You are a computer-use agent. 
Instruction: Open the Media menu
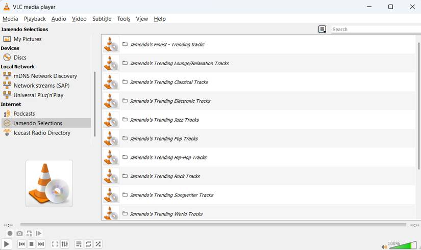[x=10, y=19]
